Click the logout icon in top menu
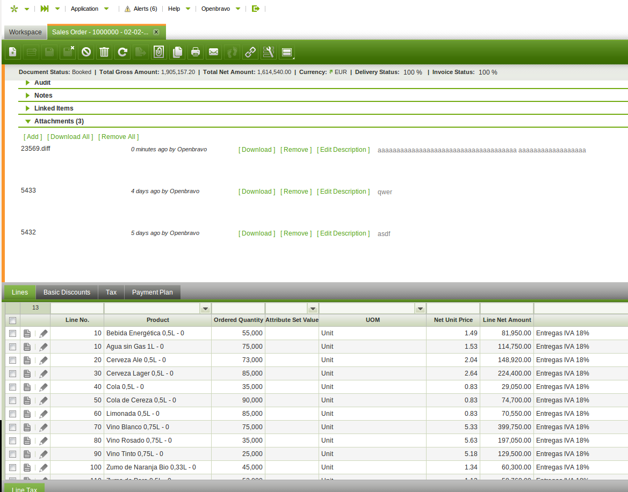The image size is (628, 492). pos(256,9)
